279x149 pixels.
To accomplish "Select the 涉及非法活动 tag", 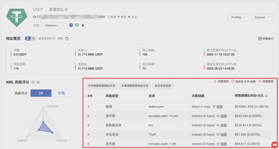I will point(162,86).
